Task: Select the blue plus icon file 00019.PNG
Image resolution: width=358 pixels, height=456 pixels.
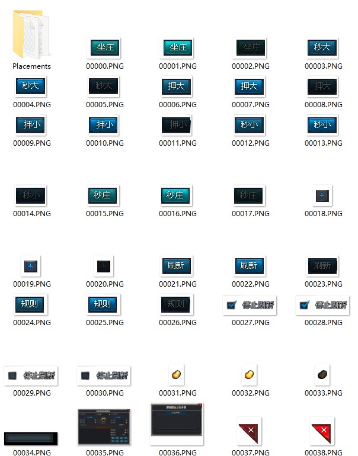Action: pyautogui.click(x=30, y=266)
